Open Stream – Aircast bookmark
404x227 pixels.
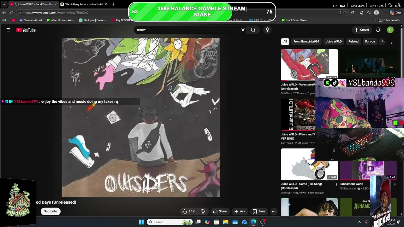(x=31, y=20)
